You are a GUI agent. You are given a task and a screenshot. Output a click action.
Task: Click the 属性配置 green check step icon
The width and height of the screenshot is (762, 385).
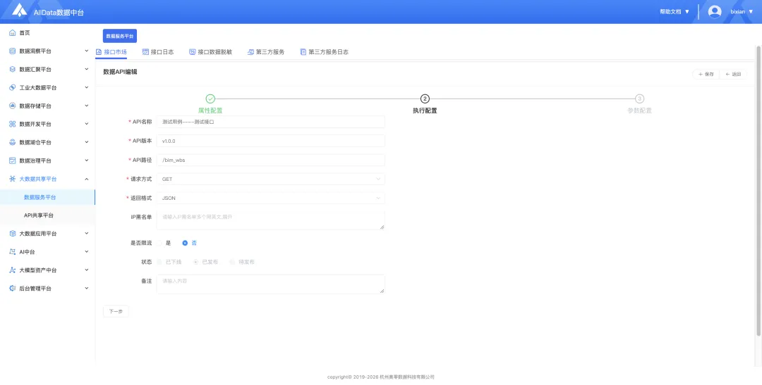coord(210,99)
